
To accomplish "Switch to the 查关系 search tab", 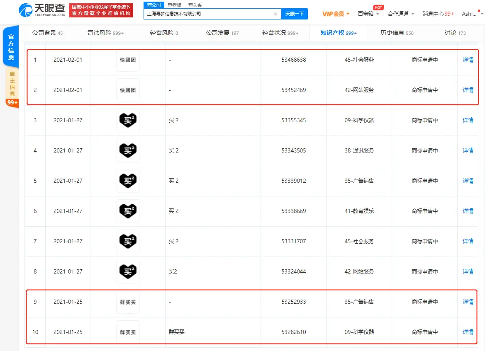I will coord(195,5).
